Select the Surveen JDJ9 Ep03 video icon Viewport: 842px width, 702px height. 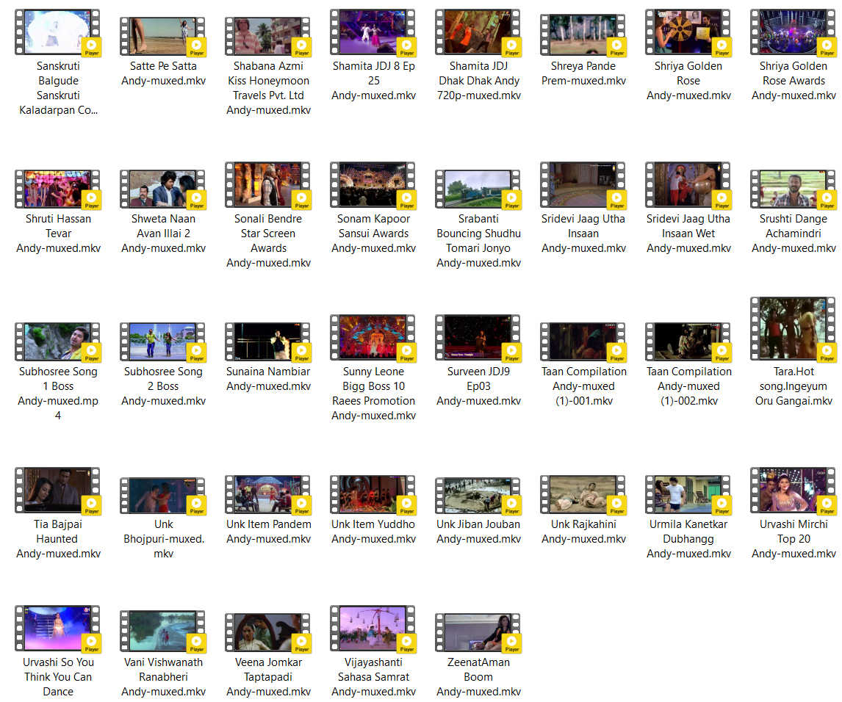pyautogui.click(x=478, y=338)
